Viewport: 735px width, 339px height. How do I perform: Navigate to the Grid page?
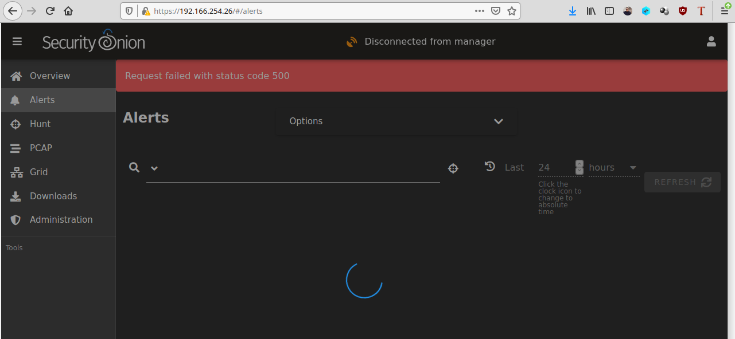[x=58, y=172]
